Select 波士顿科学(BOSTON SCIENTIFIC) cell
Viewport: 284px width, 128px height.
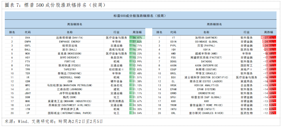[x=206, y=77]
